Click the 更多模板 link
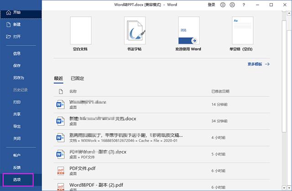Viewport: 292px width, 191px height. point(255,64)
